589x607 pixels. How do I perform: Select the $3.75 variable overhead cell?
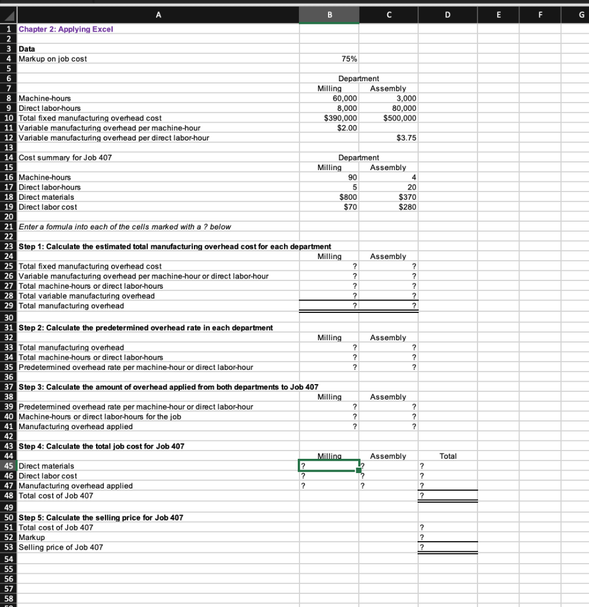389,138
